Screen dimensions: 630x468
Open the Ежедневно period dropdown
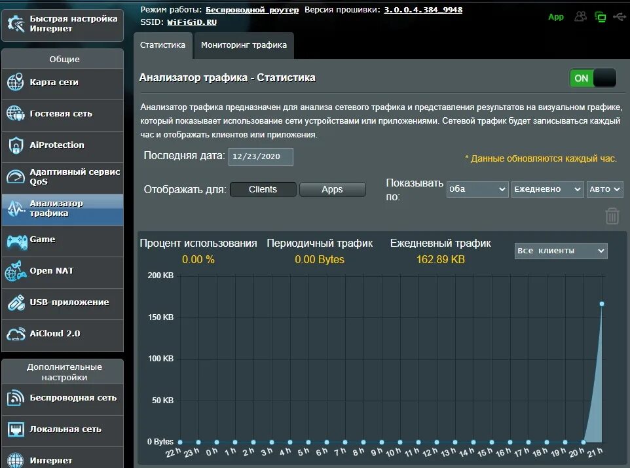[547, 189]
